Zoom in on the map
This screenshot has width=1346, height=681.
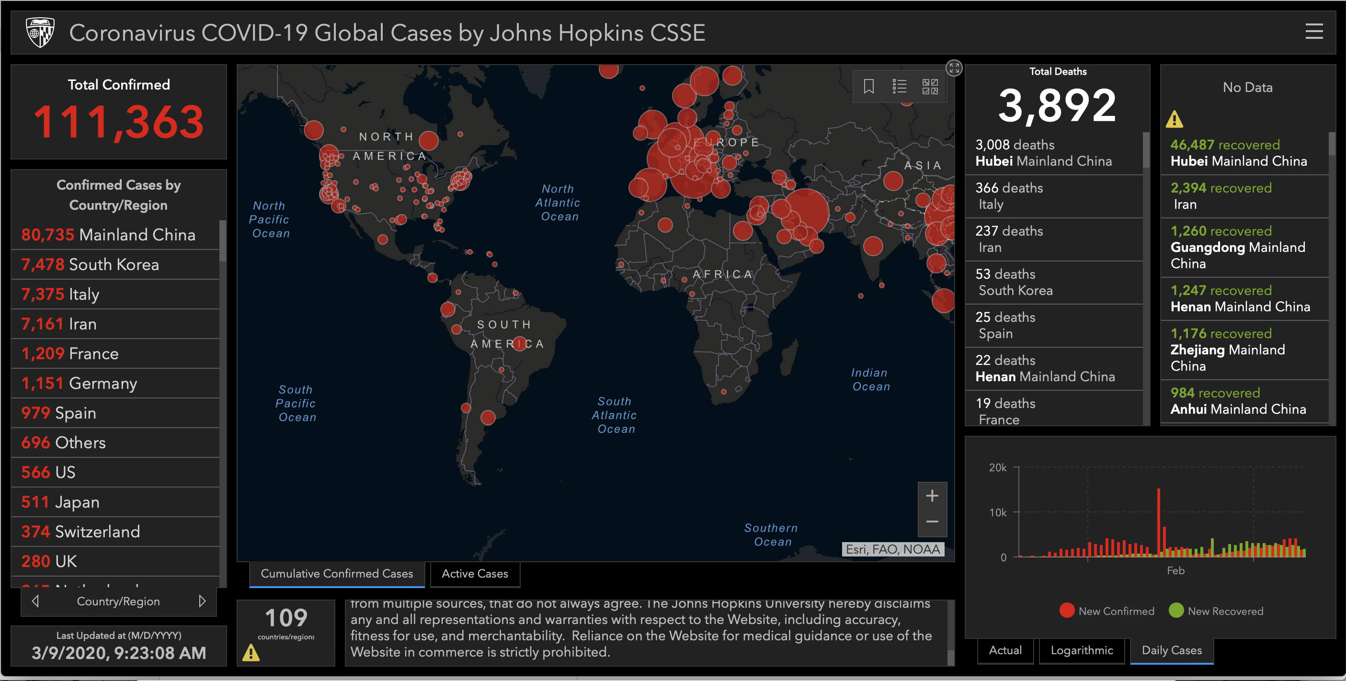click(x=932, y=496)
